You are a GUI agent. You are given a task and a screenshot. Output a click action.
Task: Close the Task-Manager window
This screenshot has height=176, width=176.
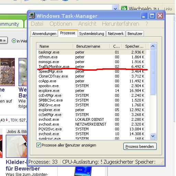(160, 16)
